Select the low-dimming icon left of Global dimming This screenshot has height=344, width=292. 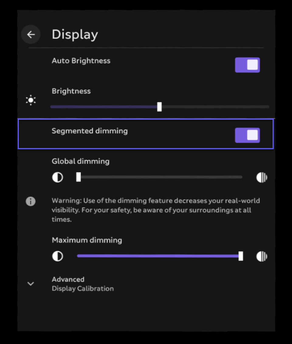pyautogui.click(x=57, y=177)
